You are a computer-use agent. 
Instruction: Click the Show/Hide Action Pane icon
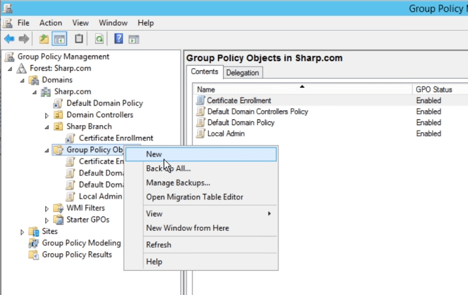coord(134,39)
